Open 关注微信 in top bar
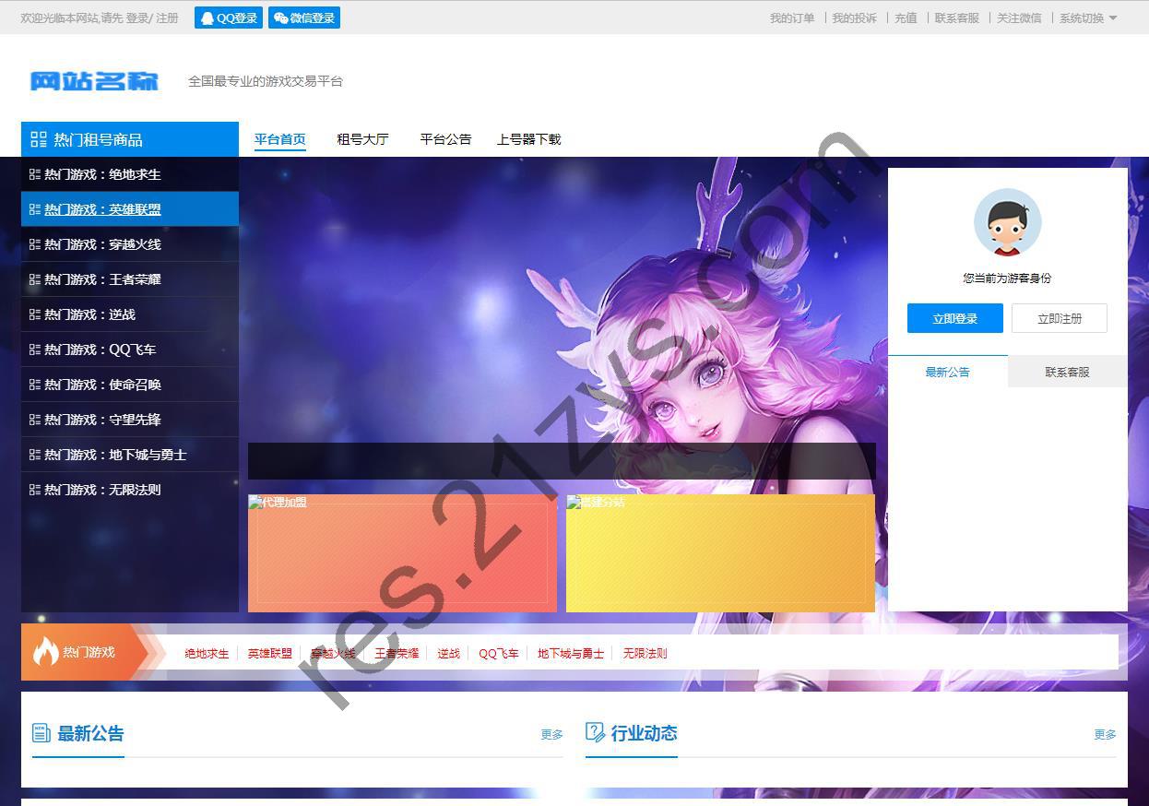1149x806 pixels. tap(1019, 18)
